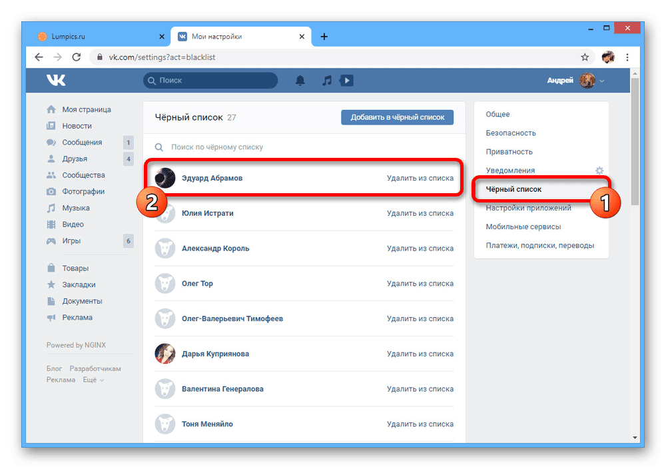The width and height of the screenshot is (666, 469).
Task: Click Добавить в чёрный список button
Action: click(x=397, y=117)
